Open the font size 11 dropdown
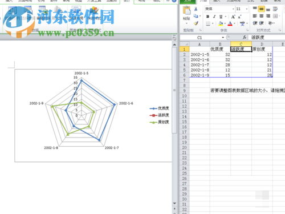 click(x=247, y=9)
